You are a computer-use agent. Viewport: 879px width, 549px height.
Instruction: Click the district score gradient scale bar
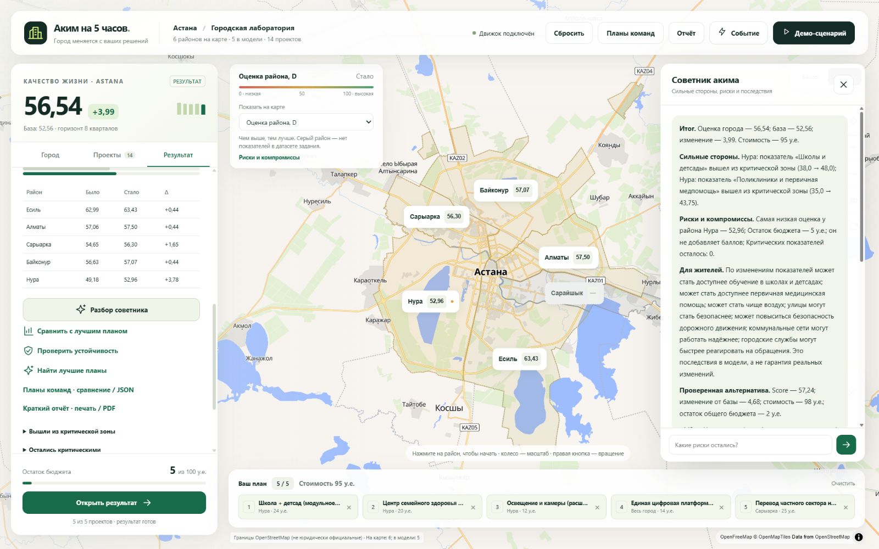coord(306,87)
